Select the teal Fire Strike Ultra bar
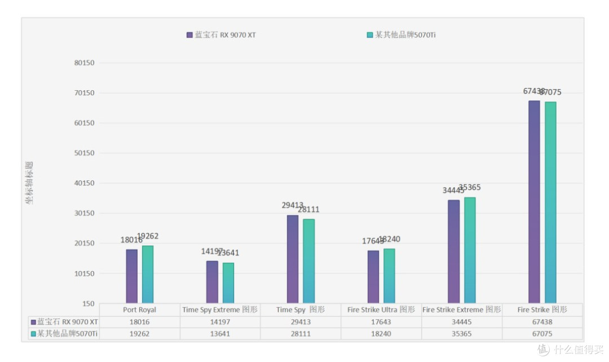609x362 pixels. pyautogui.click(x=389, y=276)
